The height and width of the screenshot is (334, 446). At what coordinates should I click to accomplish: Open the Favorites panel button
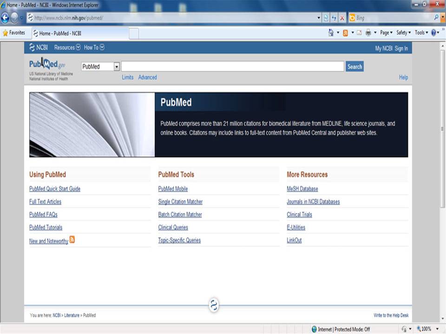[x=13, y=33]
